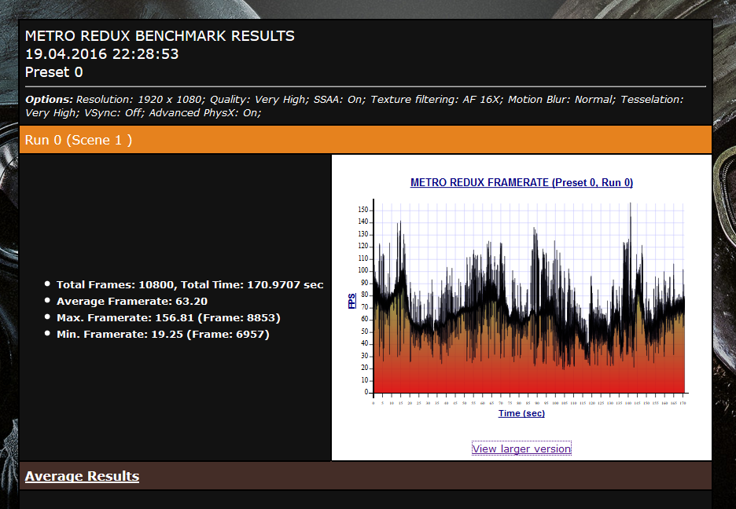
Task: Click the Options line with Resolution 1920 x 1080
Action: tap(355, 99)
